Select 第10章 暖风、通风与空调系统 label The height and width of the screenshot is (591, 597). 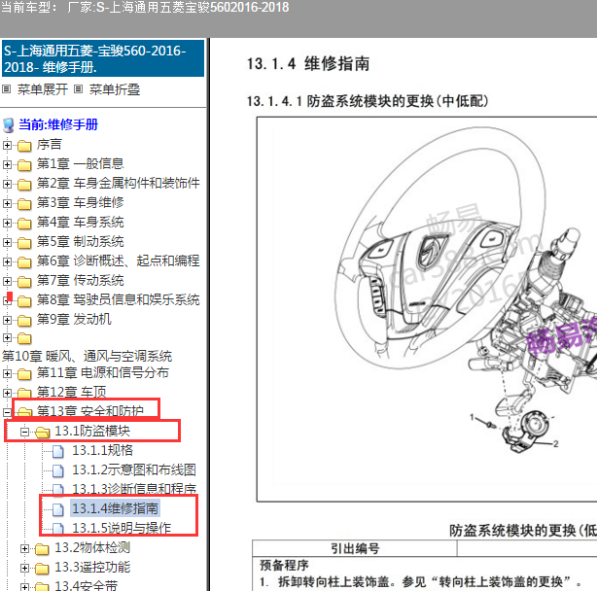click(88, 356)
